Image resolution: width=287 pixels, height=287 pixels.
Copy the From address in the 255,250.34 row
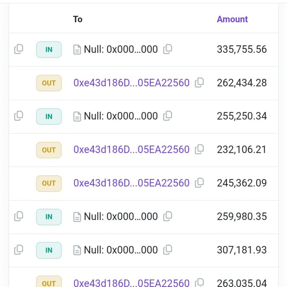19,116
